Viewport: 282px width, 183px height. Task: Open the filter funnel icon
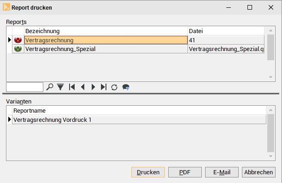tap(60, 87)
